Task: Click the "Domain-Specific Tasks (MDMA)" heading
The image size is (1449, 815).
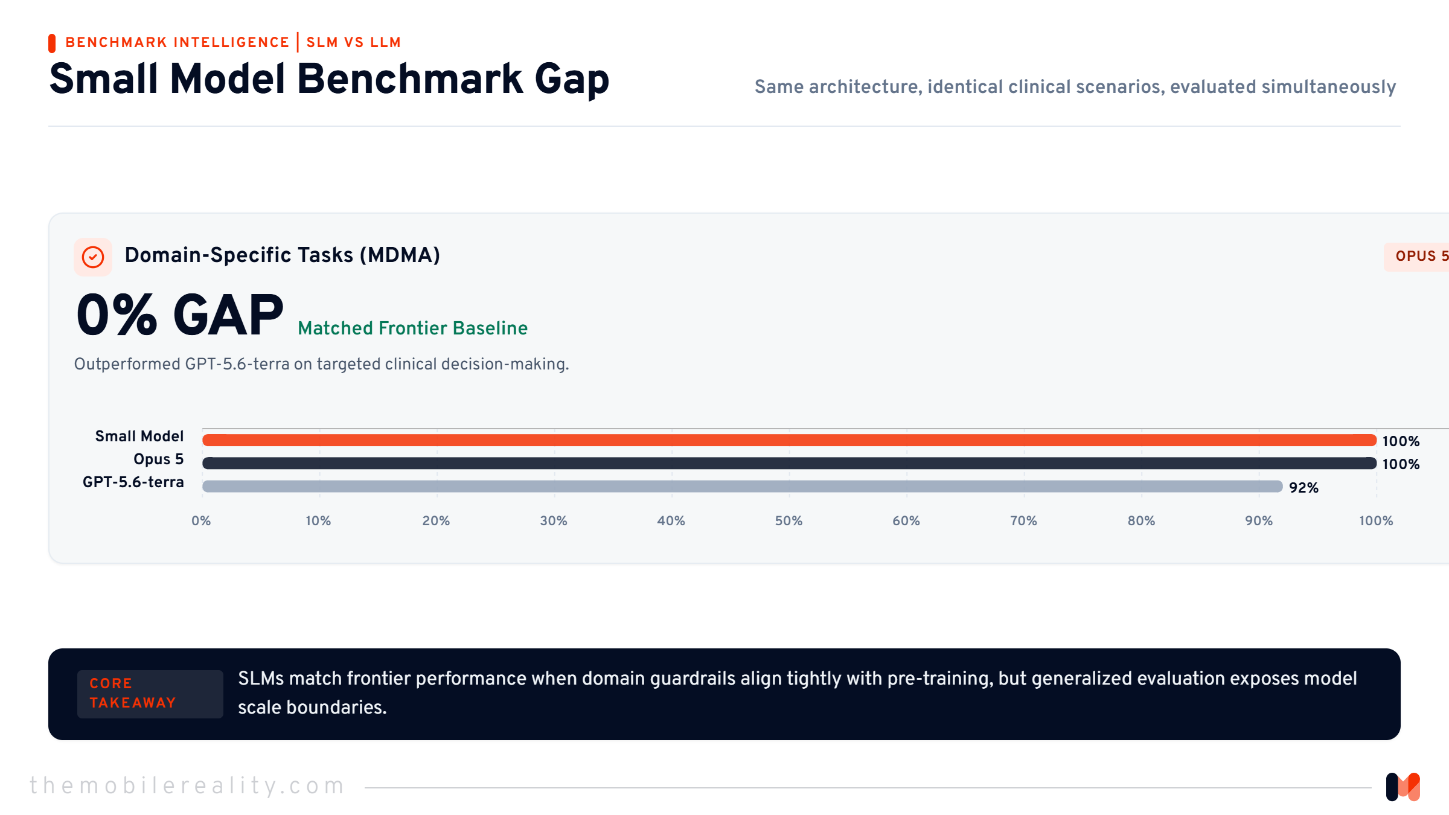Action: click(x=282, y=255)
